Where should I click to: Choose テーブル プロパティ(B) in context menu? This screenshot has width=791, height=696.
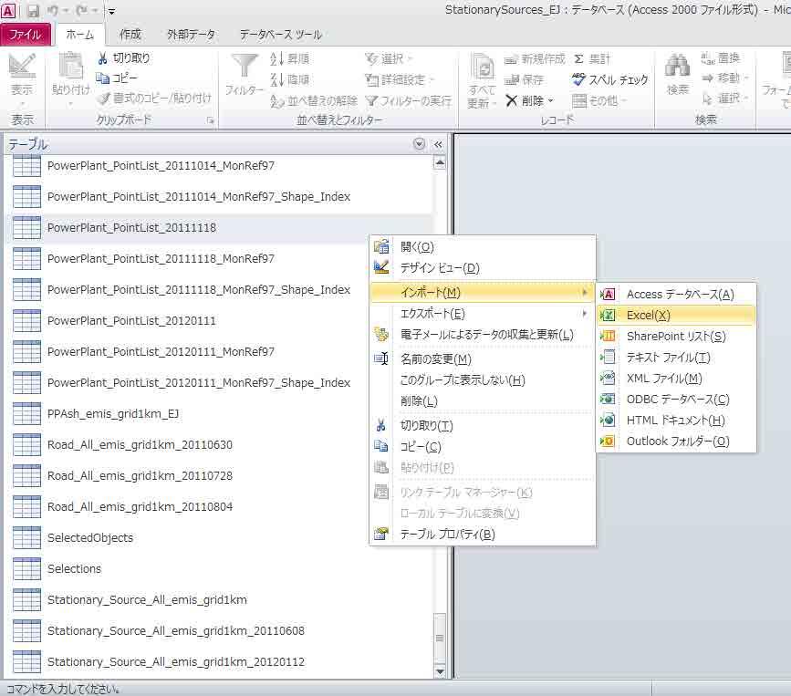483,535
